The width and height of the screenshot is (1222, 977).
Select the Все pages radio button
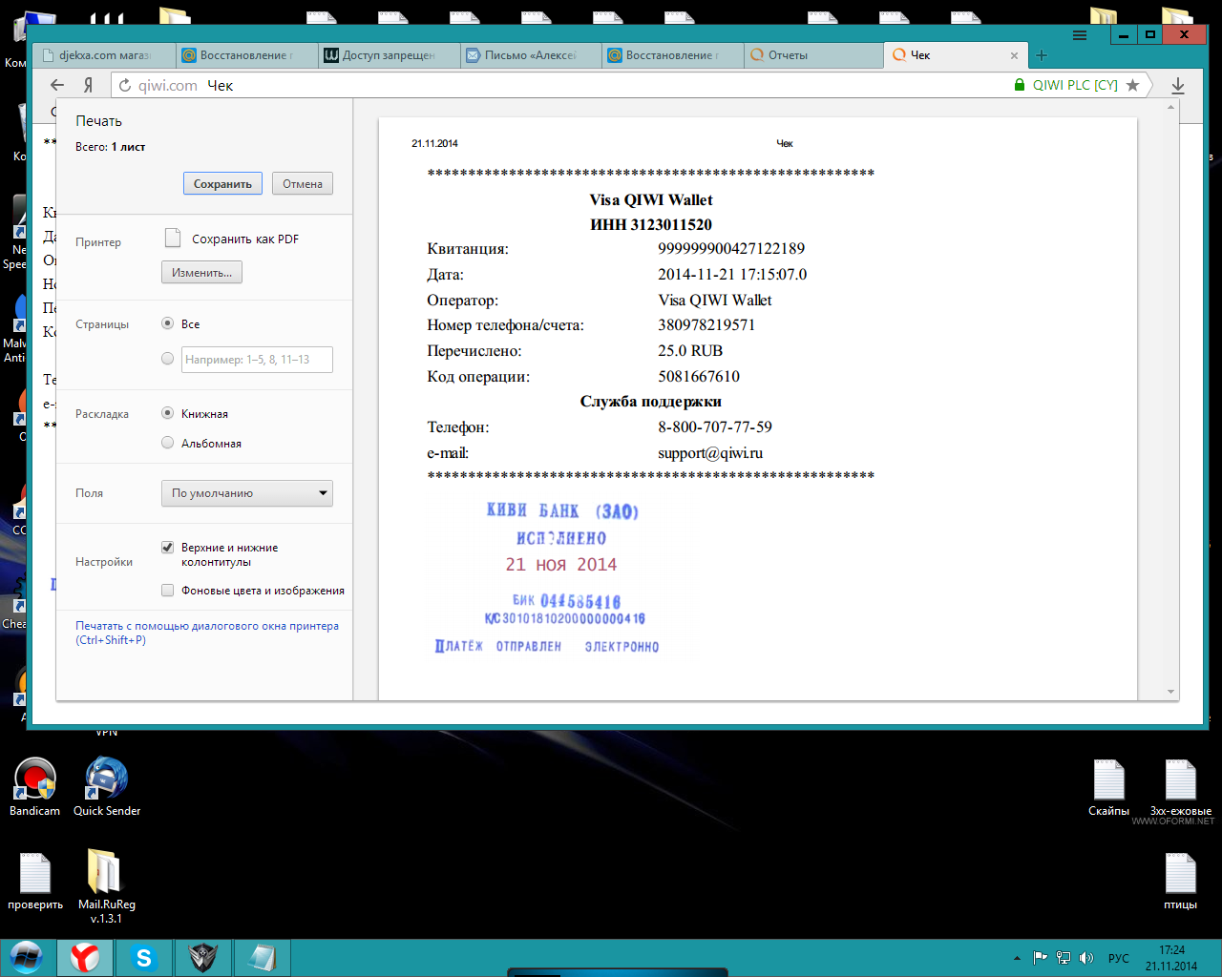tap(168, 323)
